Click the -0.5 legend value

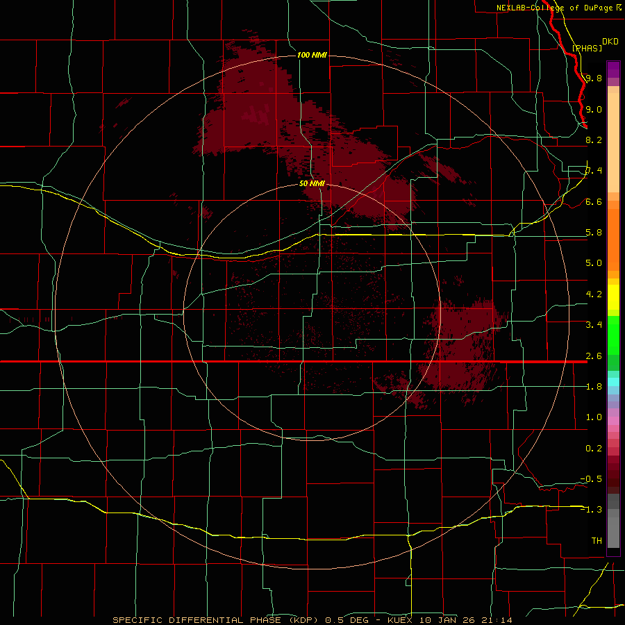coord(591,479)
